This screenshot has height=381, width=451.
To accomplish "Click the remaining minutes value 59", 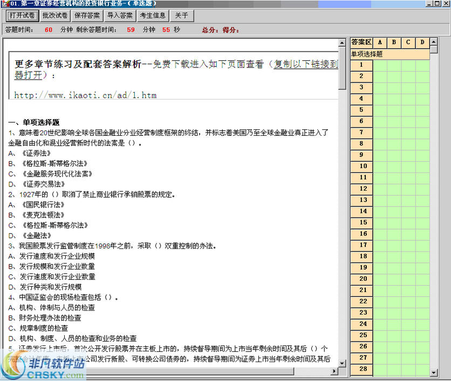I will click(131, 30).
